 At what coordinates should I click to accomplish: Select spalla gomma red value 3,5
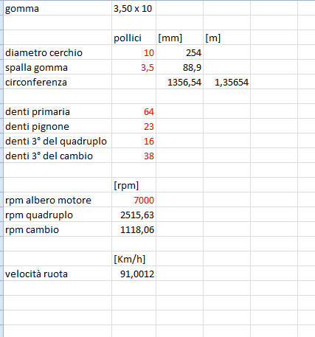(134, 67)
